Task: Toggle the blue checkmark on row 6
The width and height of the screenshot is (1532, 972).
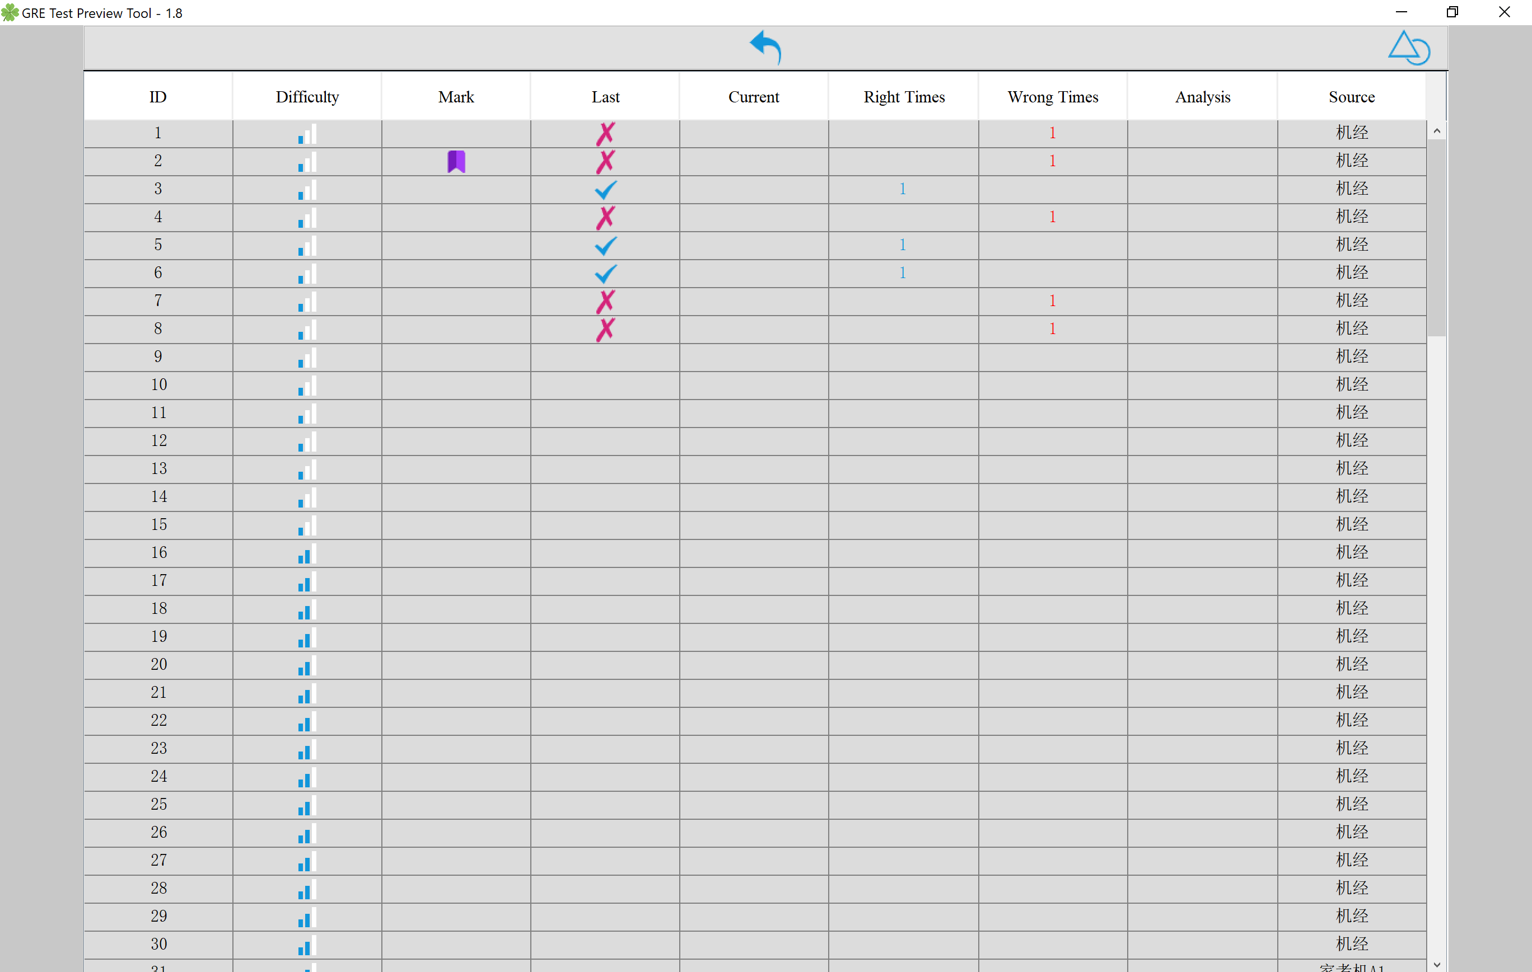Action: pos(604,273)
